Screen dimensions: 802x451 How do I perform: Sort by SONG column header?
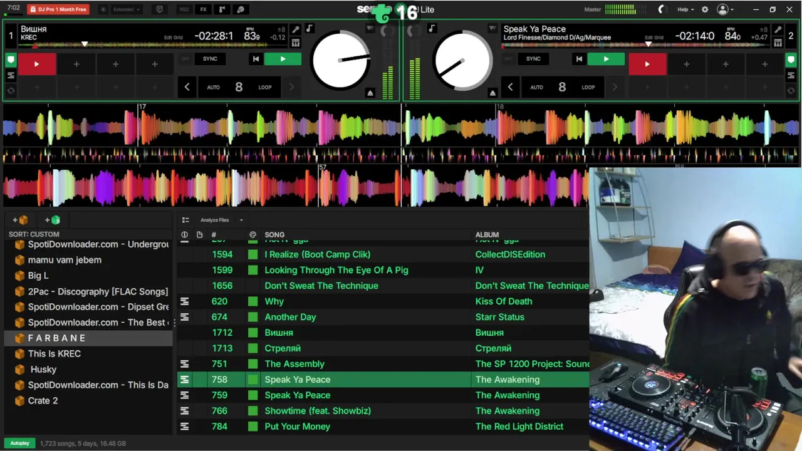274,235
